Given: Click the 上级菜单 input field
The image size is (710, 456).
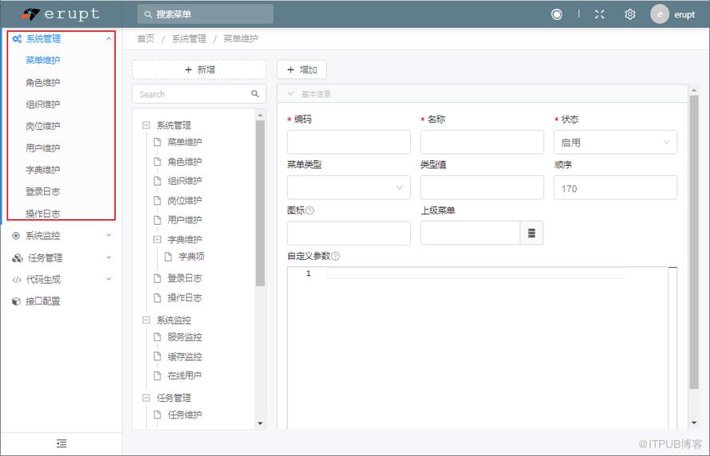Looking at the screenshot, I should click(x=470, y=233).
